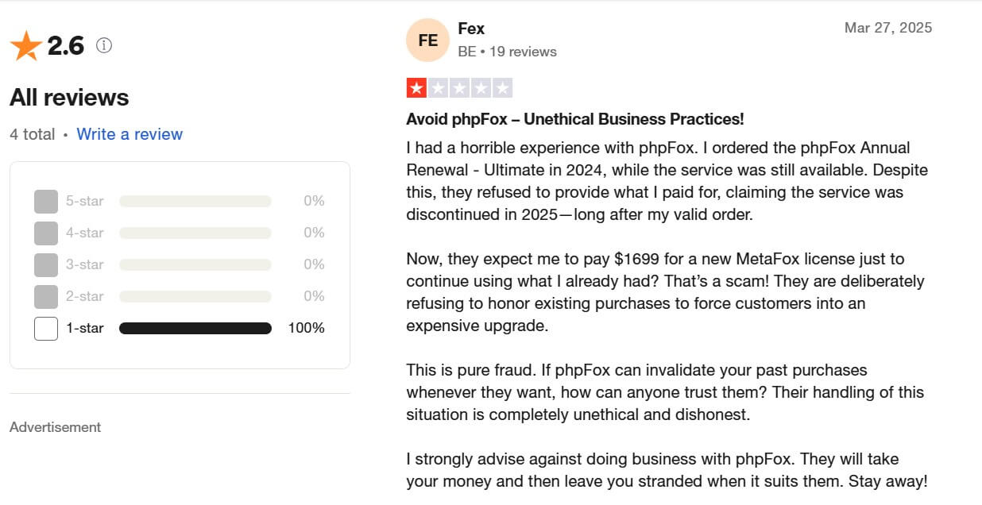Open reviewer Fex's profile name

[x=471, y=29]
